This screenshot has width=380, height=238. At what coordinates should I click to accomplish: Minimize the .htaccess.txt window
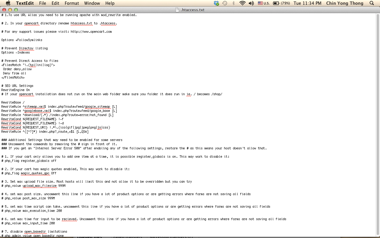click(x=10, y=10)
